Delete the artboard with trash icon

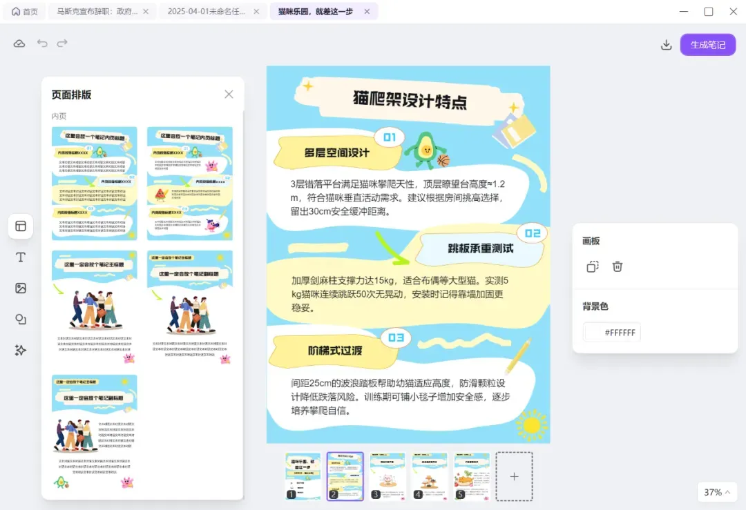[617, 266]
